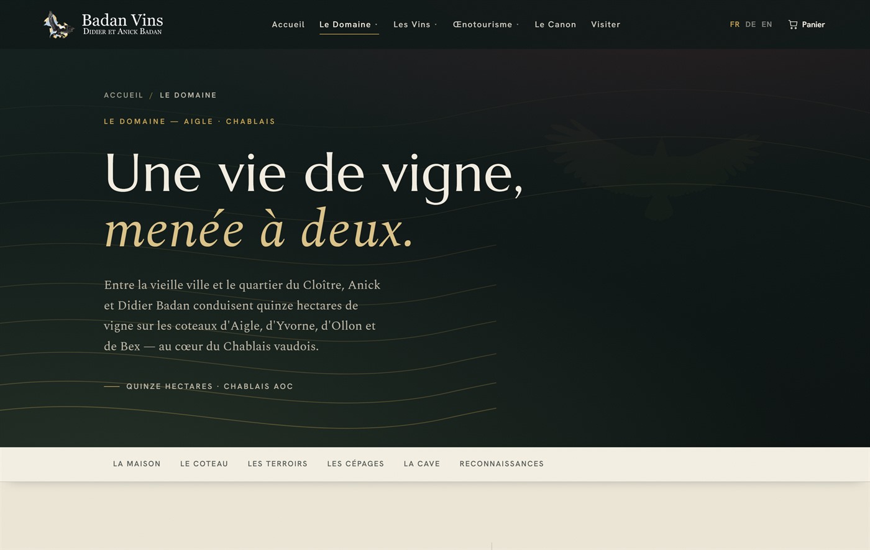Viewport: 870px width, 550px height.
Task: Click the Badan Vins eagle logo
Action: (x=59, y=25)
